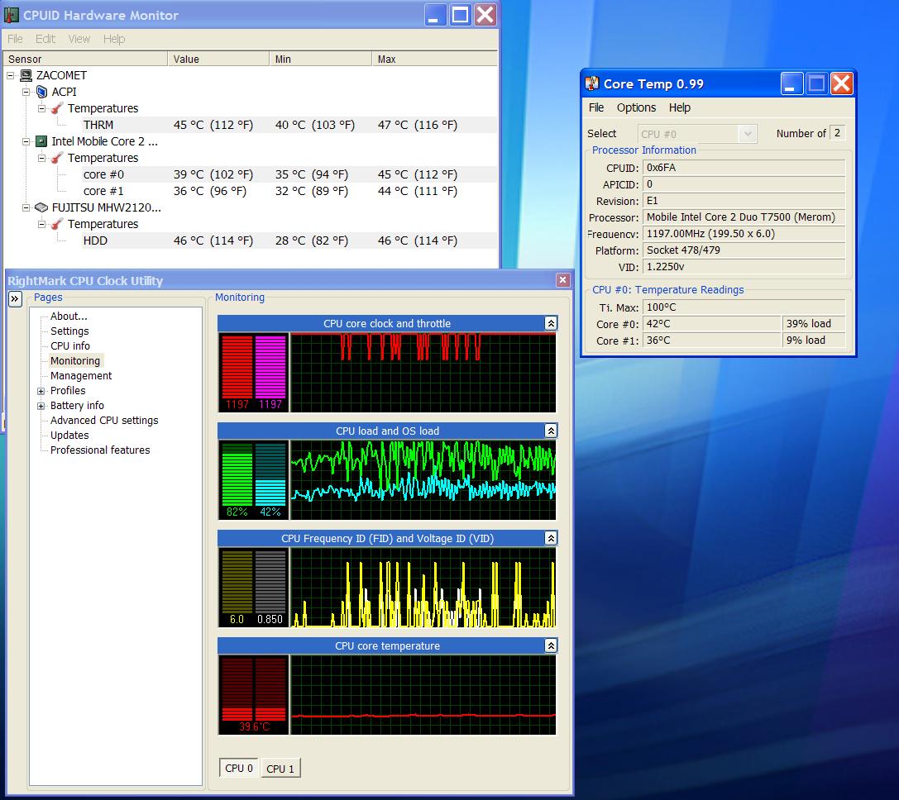Click the Frequency field showing 1197.00MHz
The height and width of the screenshot is (800, 899).
(x=744, y=234)
